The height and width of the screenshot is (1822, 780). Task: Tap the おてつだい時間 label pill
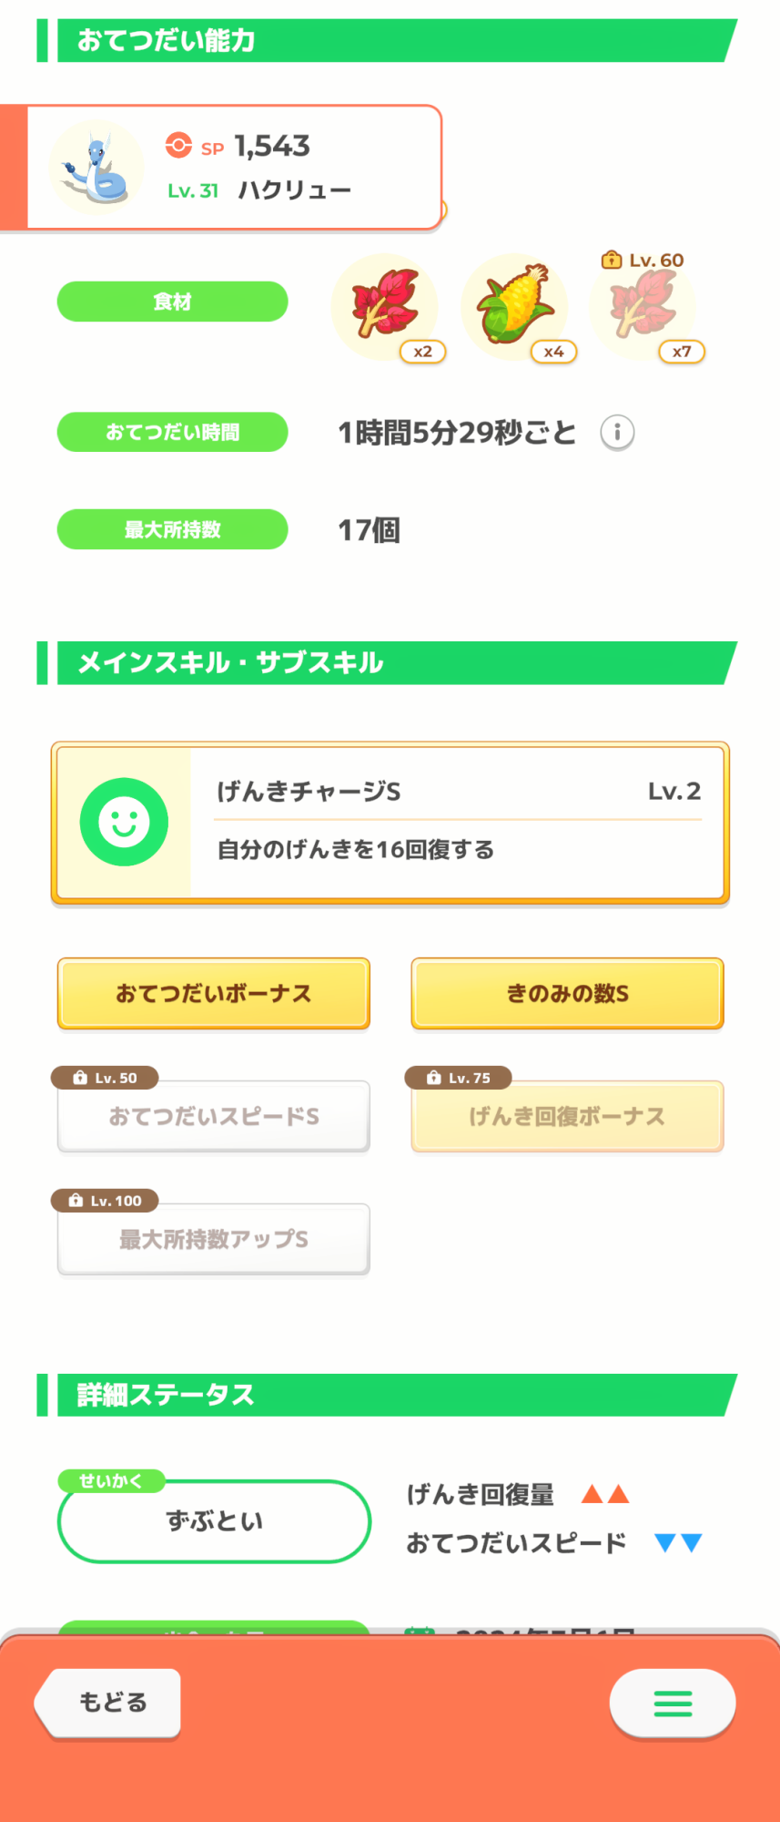coord(173,432)
